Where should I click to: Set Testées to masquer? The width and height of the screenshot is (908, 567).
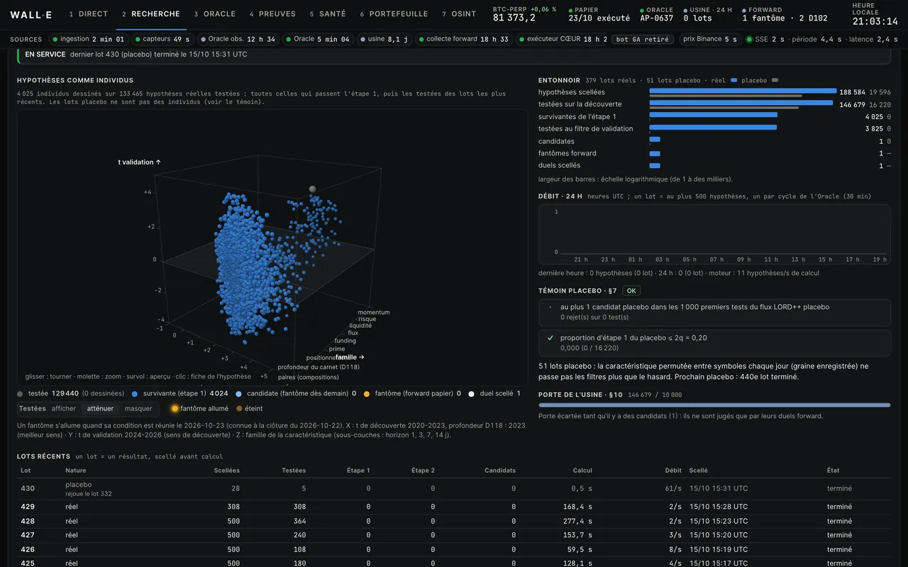pos(138,409)
